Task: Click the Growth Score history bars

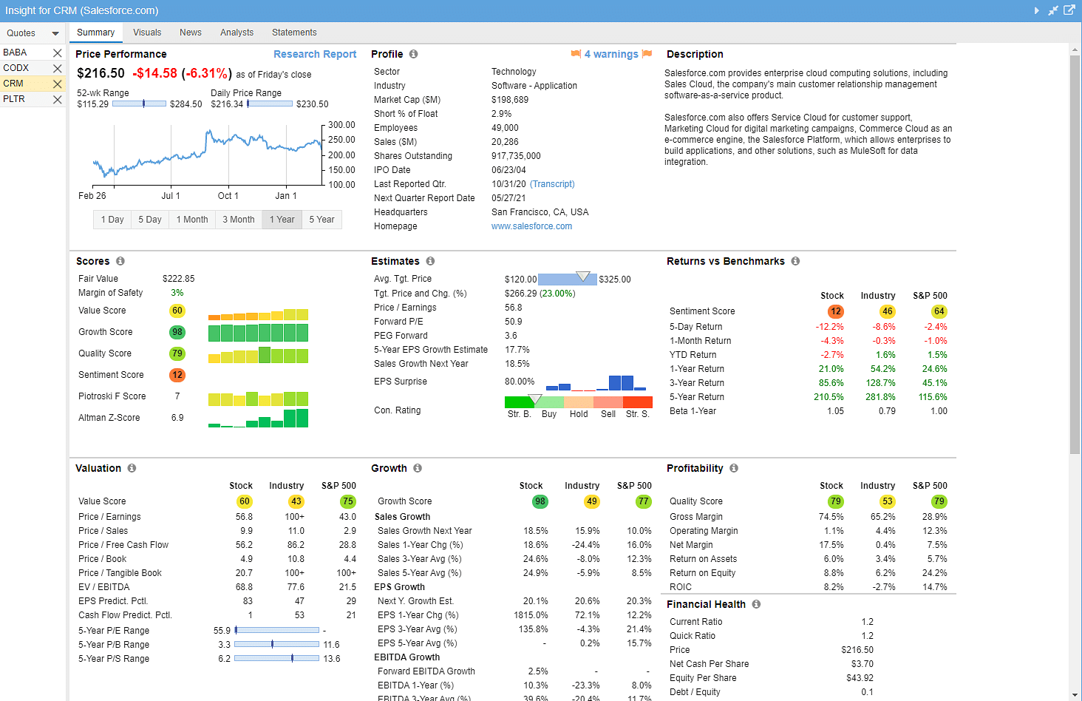Action: [258, 333]
